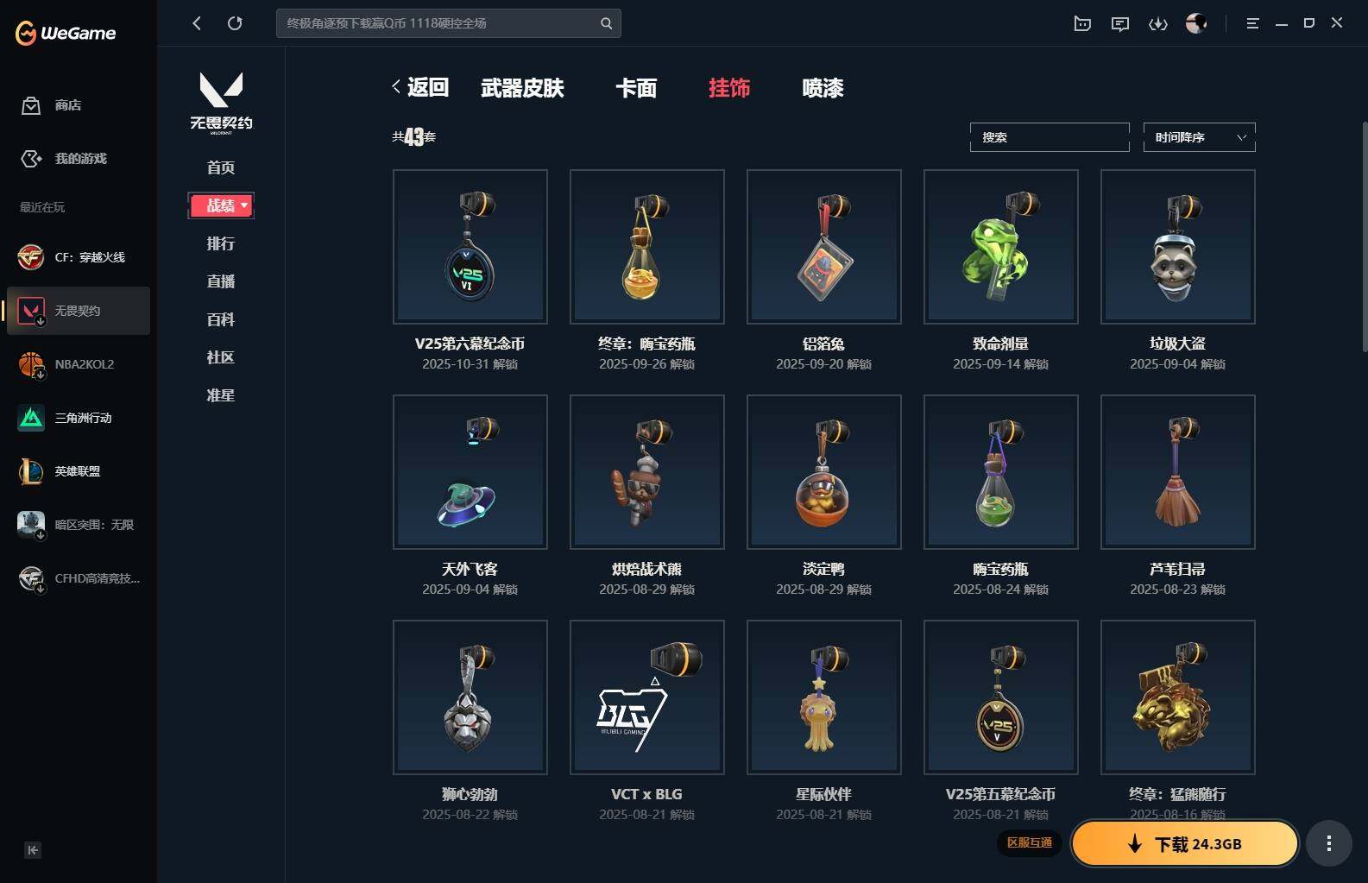Click 返回 back chevron link
Image resolution: width=1368 pixels, height=883 pixels.
[420, 87]
